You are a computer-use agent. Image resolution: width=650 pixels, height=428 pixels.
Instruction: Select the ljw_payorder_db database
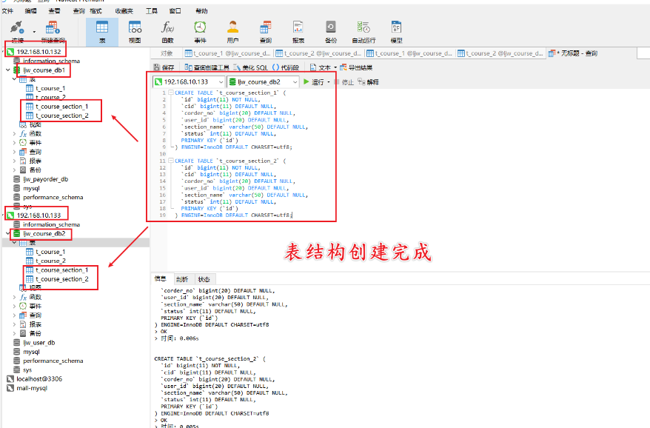click(46, 179)
